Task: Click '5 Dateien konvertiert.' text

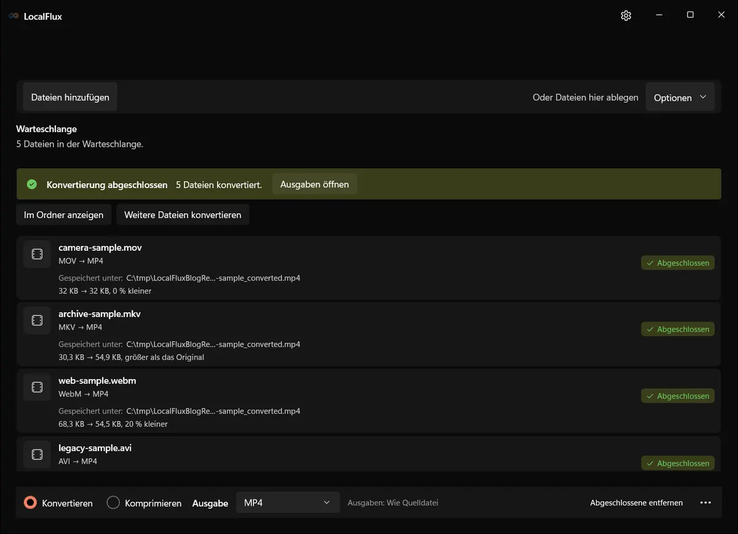Action: 219,184
